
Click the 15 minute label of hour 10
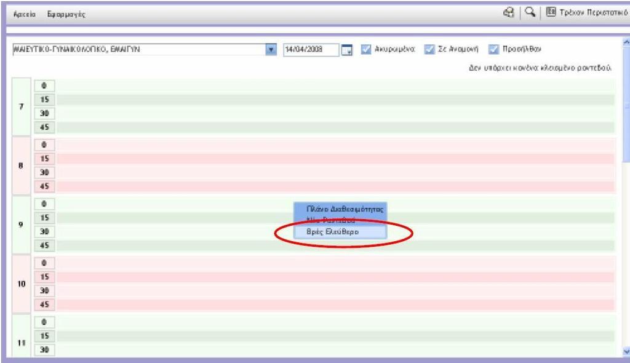click(x=44, y=277)
